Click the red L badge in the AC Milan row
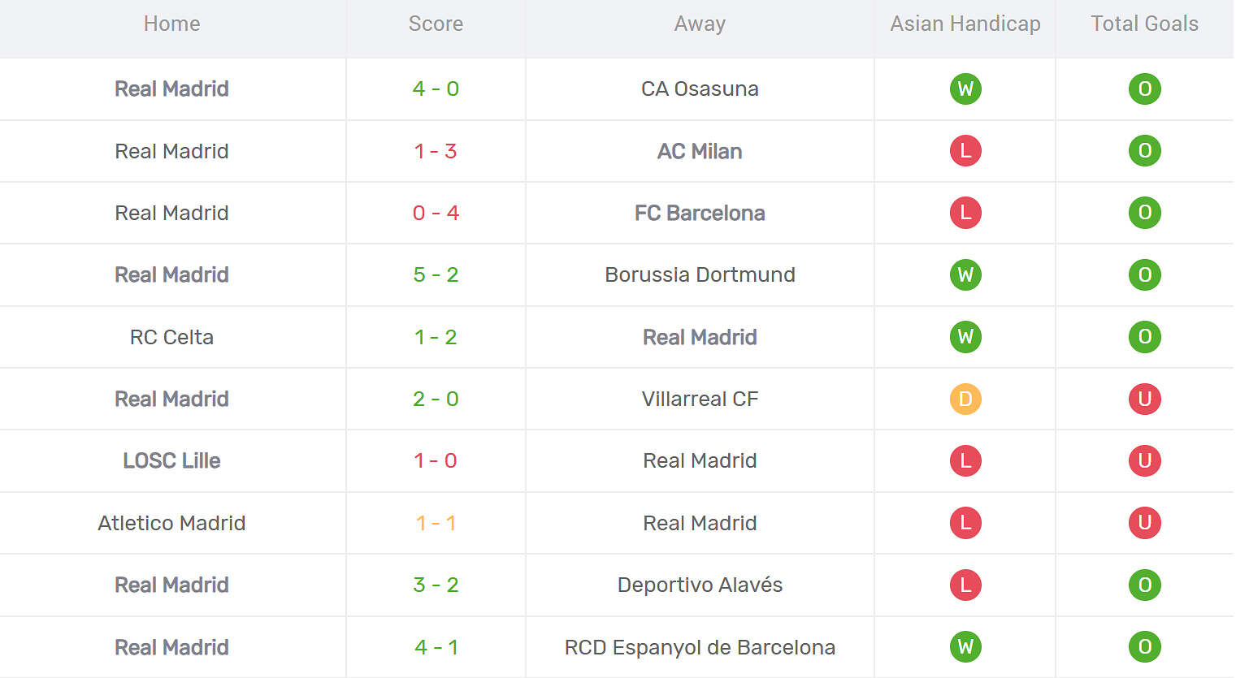1236x678 pixels. click(x=965, y=151)
